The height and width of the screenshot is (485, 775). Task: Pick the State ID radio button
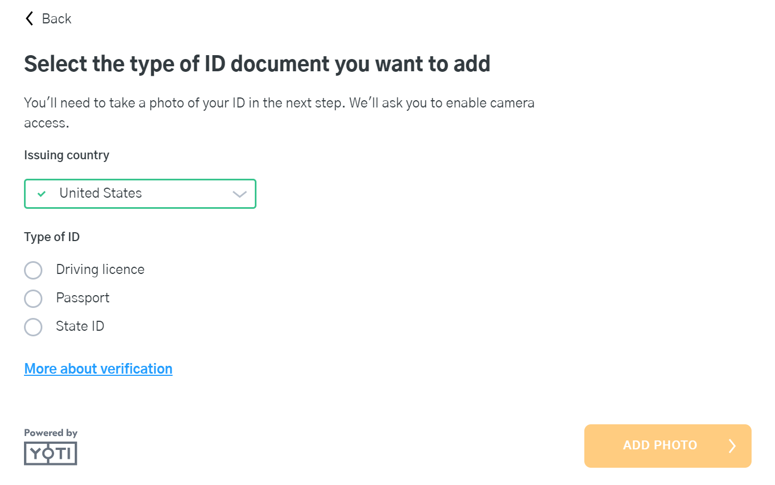tap(33, 327)
